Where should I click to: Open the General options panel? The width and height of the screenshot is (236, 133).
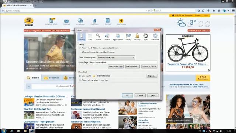(81, 37)
